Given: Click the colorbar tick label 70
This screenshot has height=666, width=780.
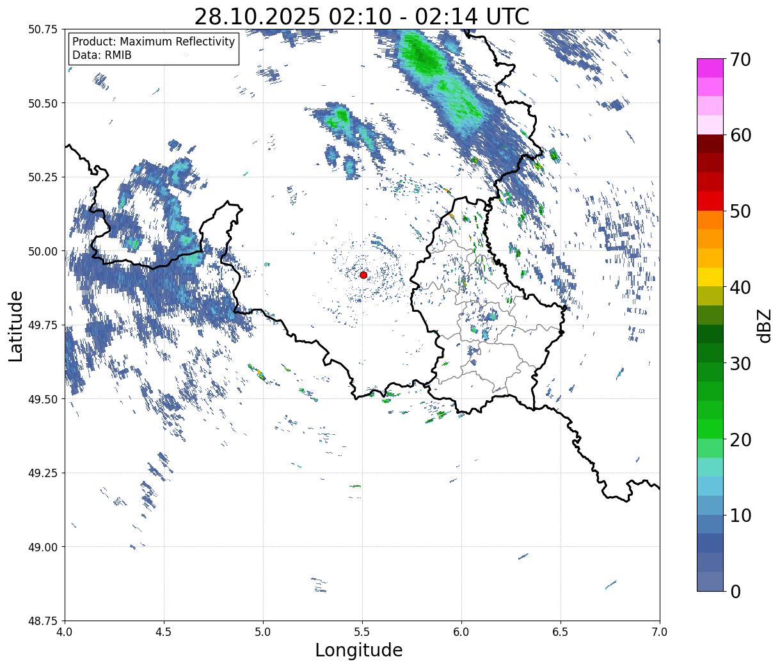Looking at the screenshot, I should click(740, 60).
